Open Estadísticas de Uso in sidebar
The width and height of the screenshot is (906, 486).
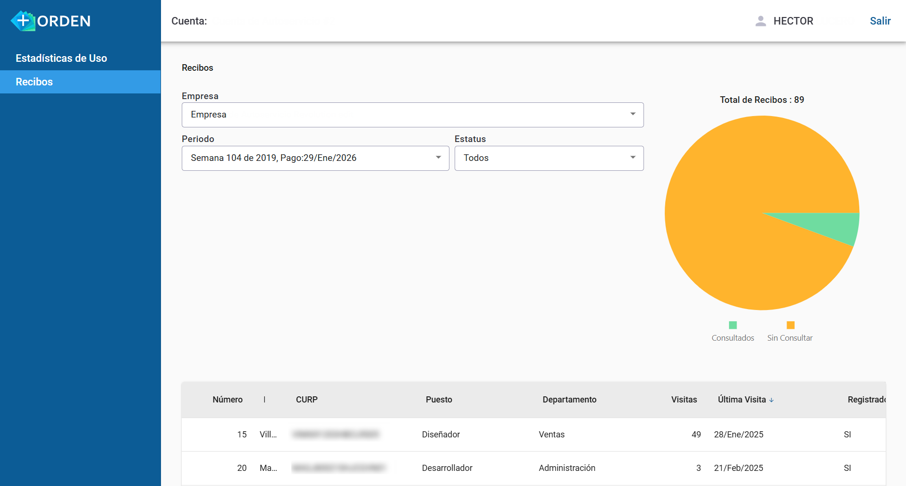tap(61, 58)
